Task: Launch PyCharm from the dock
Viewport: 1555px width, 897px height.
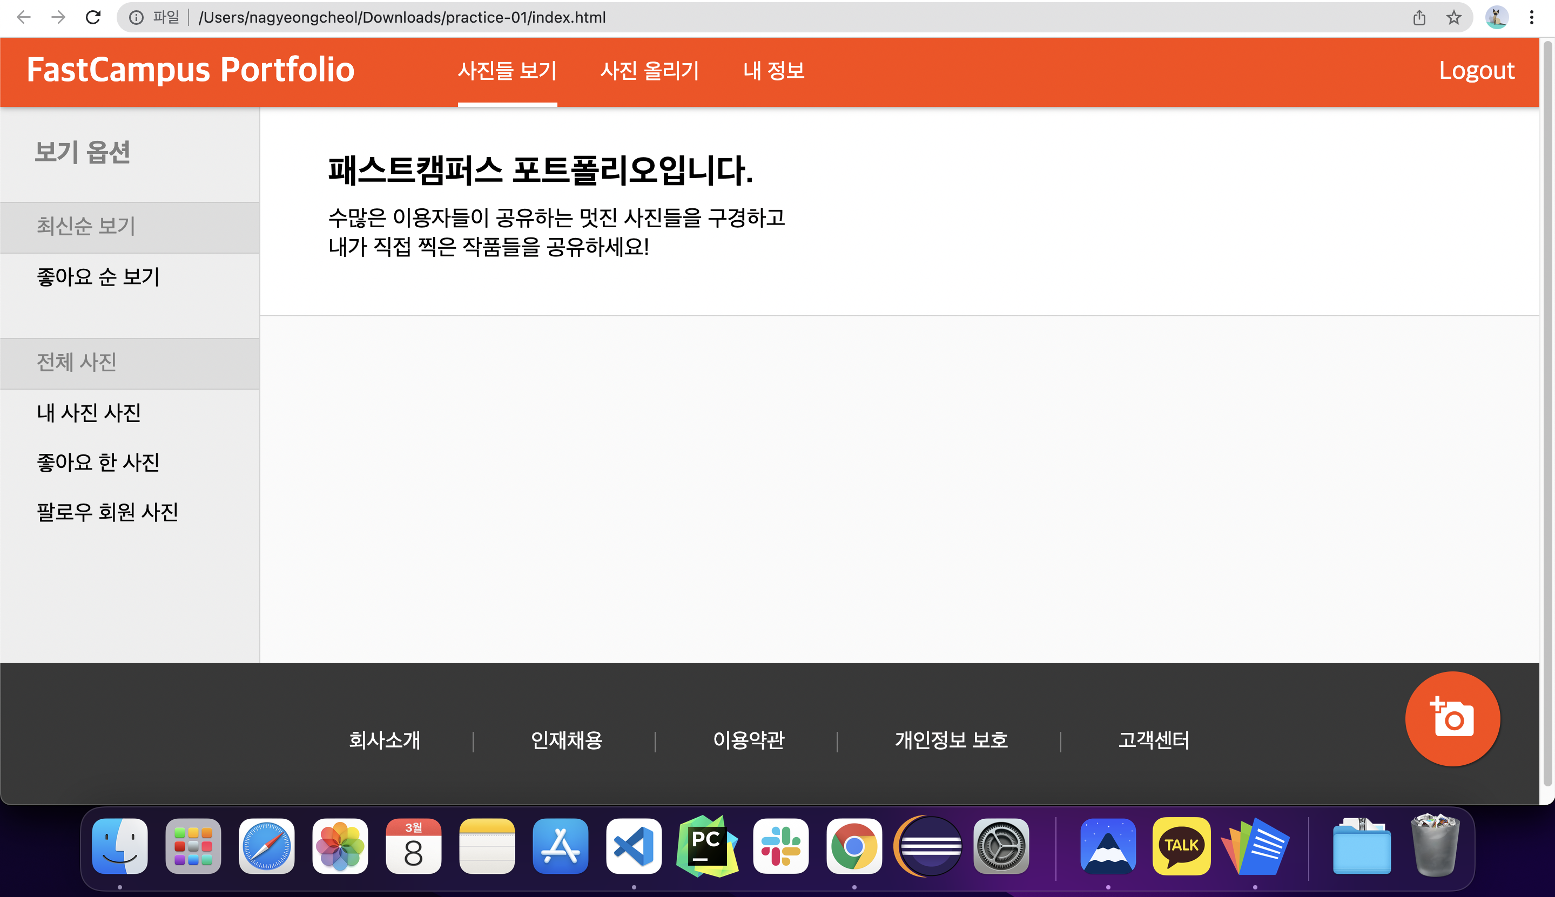Action: [707, 846]
